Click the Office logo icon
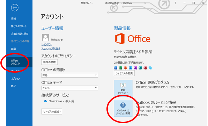 (120, 39)
